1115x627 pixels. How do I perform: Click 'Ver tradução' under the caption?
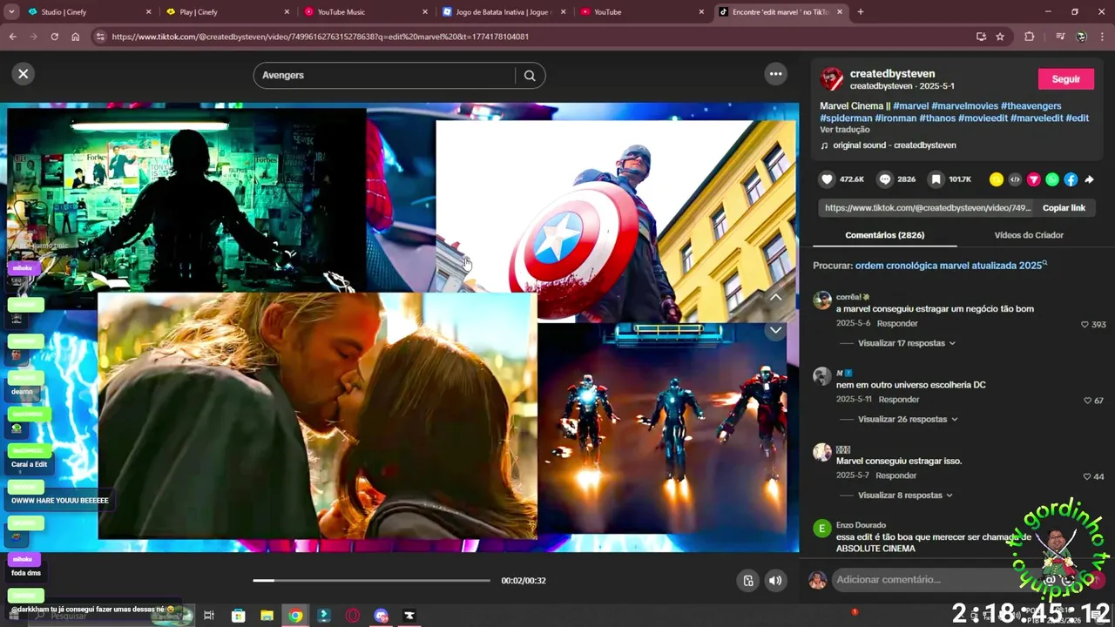tap(845, 130)
